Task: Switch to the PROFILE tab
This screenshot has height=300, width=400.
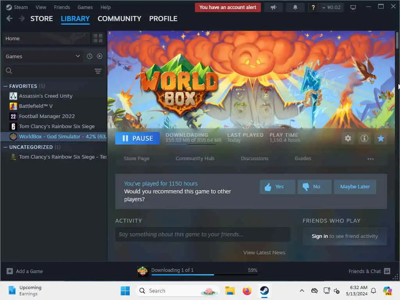Action: click(163, 19)
